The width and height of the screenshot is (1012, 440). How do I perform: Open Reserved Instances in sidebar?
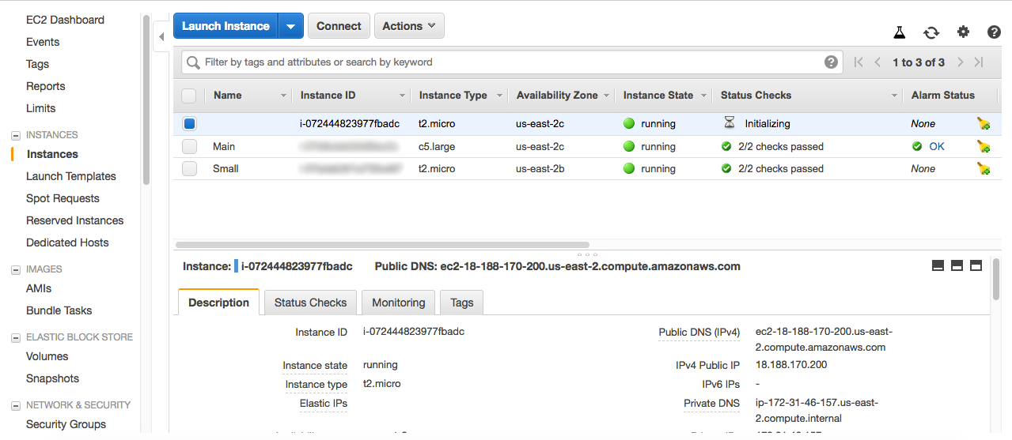tap(74, 220)
